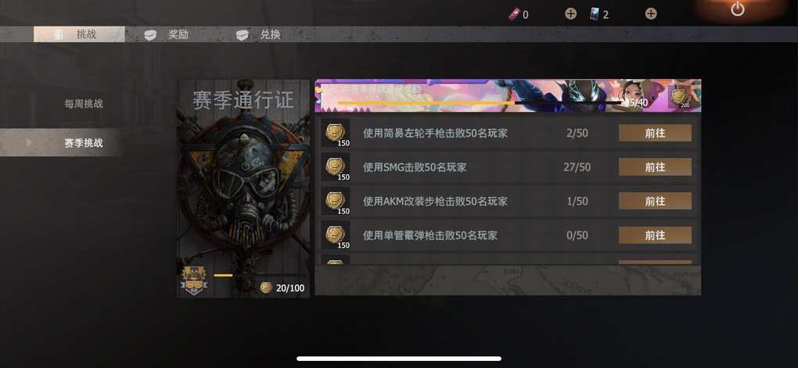Tap the plus icon beside blue card count
The width and height of the screenshot is (798, 368).
point(651,14)
